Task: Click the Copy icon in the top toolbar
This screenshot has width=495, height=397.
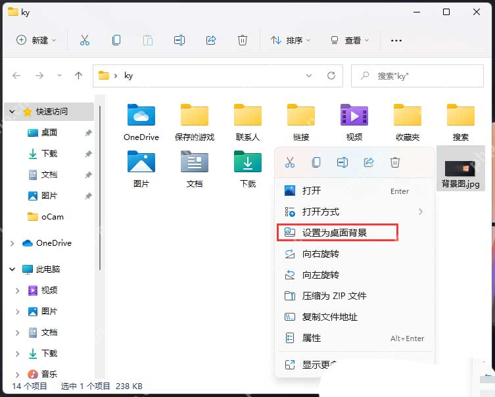Action: [116, 40]
